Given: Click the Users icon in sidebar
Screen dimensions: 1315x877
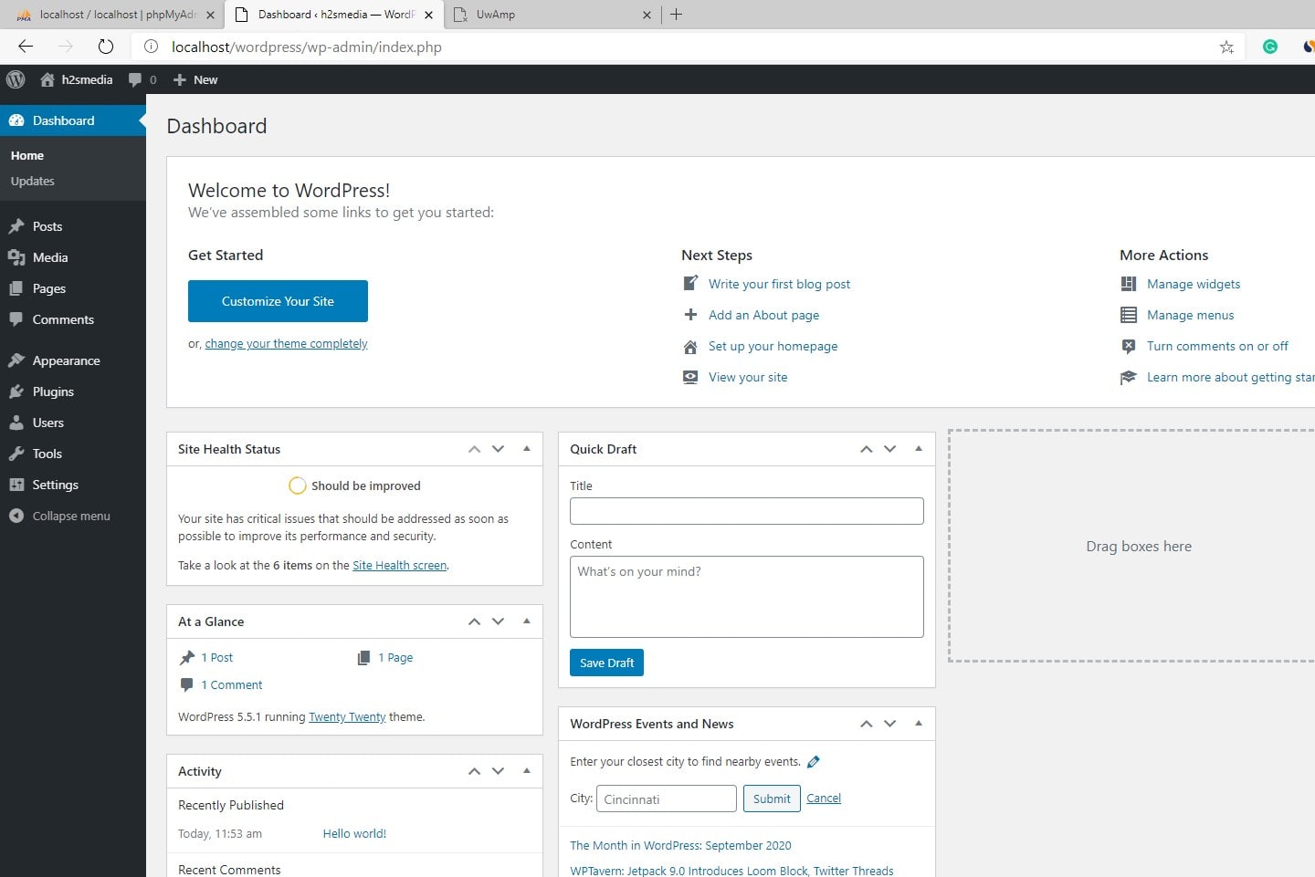Looking at the screenshot, I should [16, 423].
